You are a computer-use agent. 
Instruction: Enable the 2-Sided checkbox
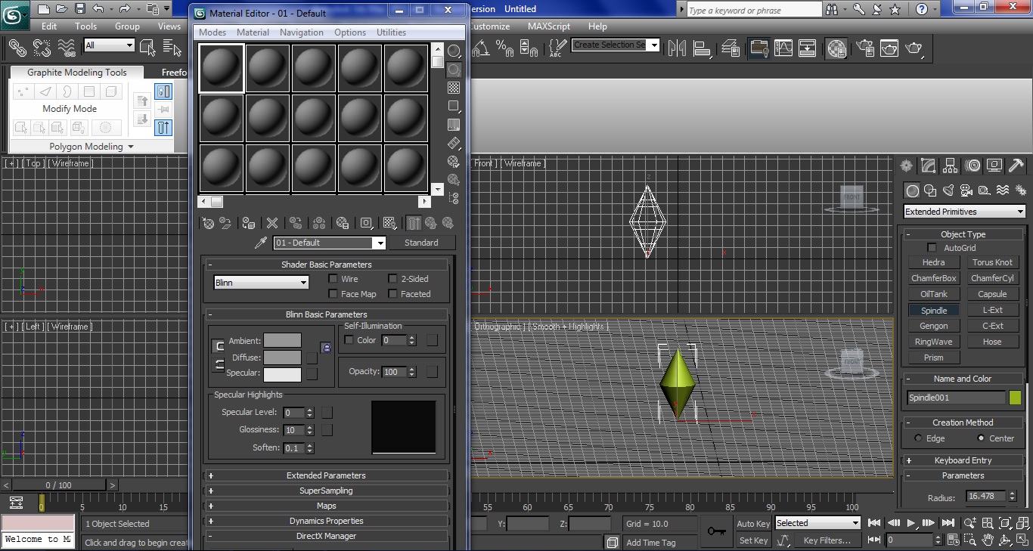click(392, 279)
